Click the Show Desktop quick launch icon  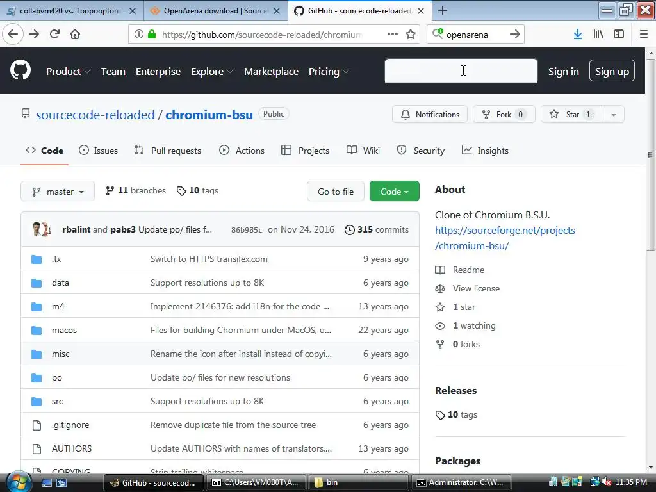pos(46,482)
